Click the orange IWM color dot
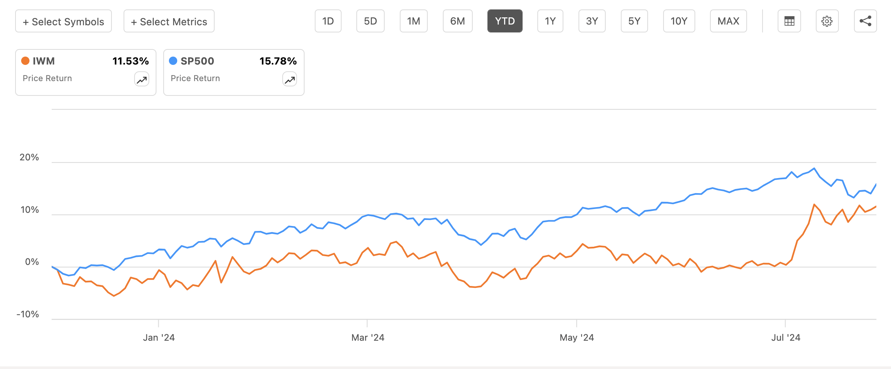891x369 pixels. 25,61
